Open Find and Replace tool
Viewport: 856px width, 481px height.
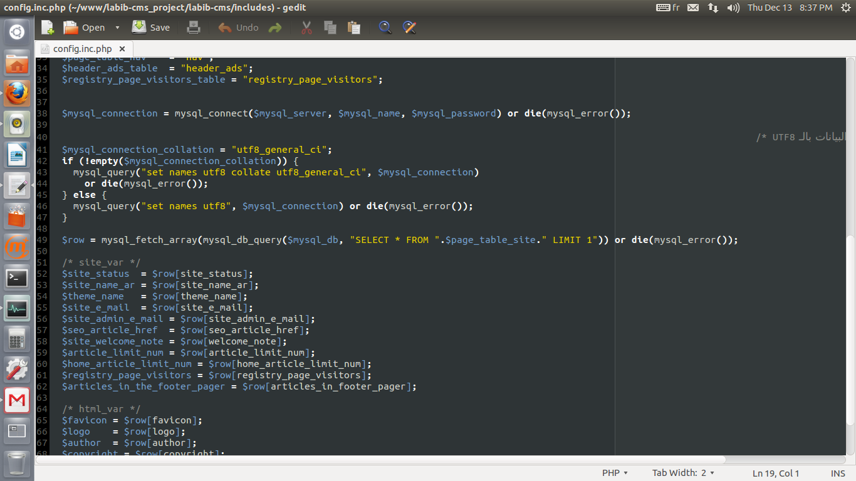pyautogui.click(x=409, y=28)
